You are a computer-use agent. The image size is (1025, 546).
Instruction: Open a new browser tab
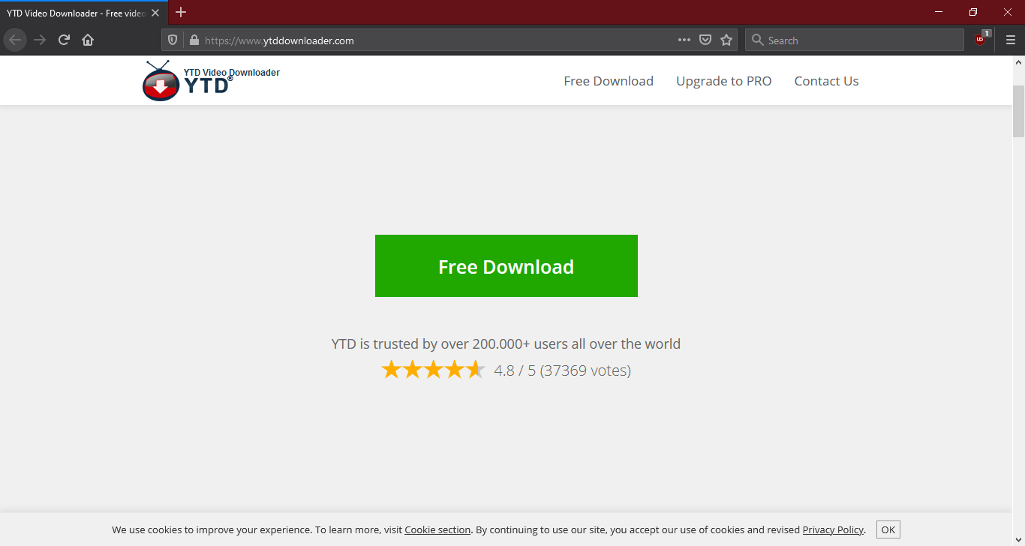point(181,12)
